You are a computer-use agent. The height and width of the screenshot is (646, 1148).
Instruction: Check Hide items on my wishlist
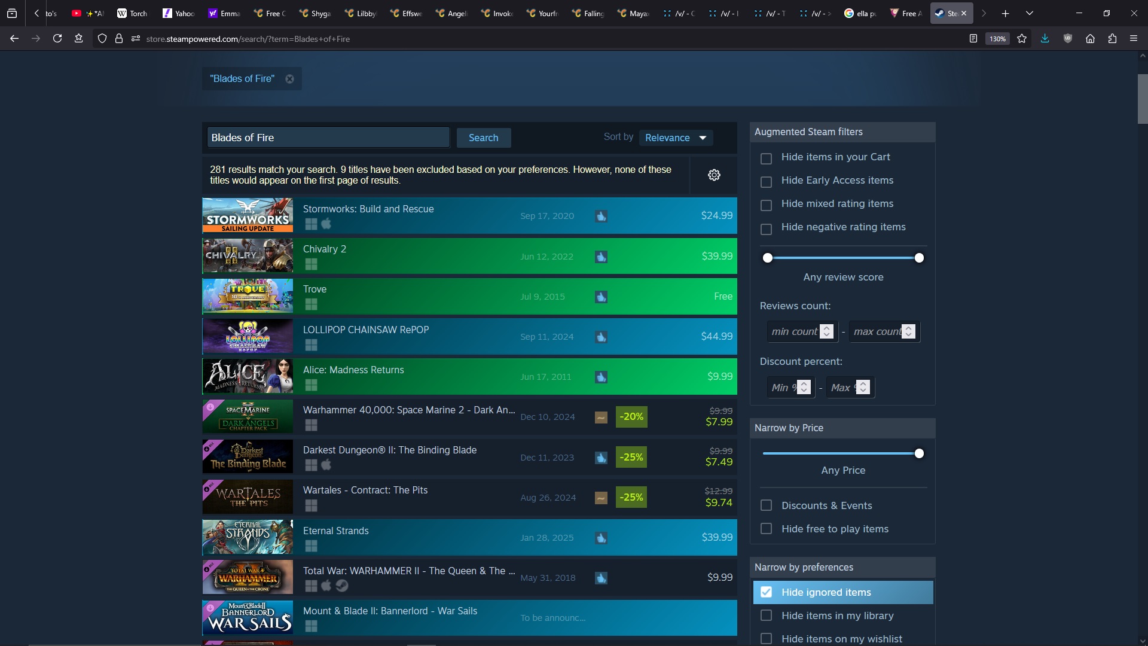(766, 639)
